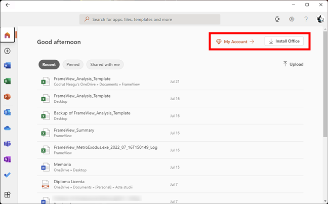
Task: Open the profile avatar picture
Action: 320,19
